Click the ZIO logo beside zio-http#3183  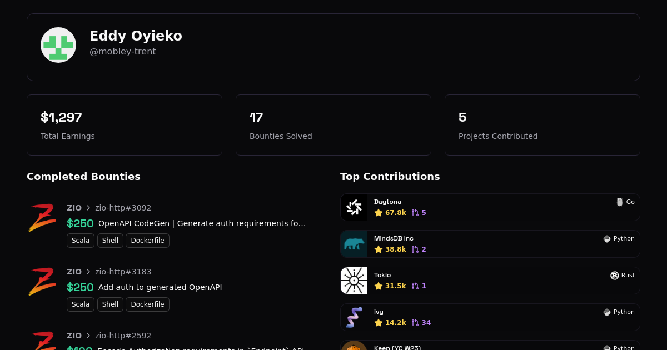(42, 282)
